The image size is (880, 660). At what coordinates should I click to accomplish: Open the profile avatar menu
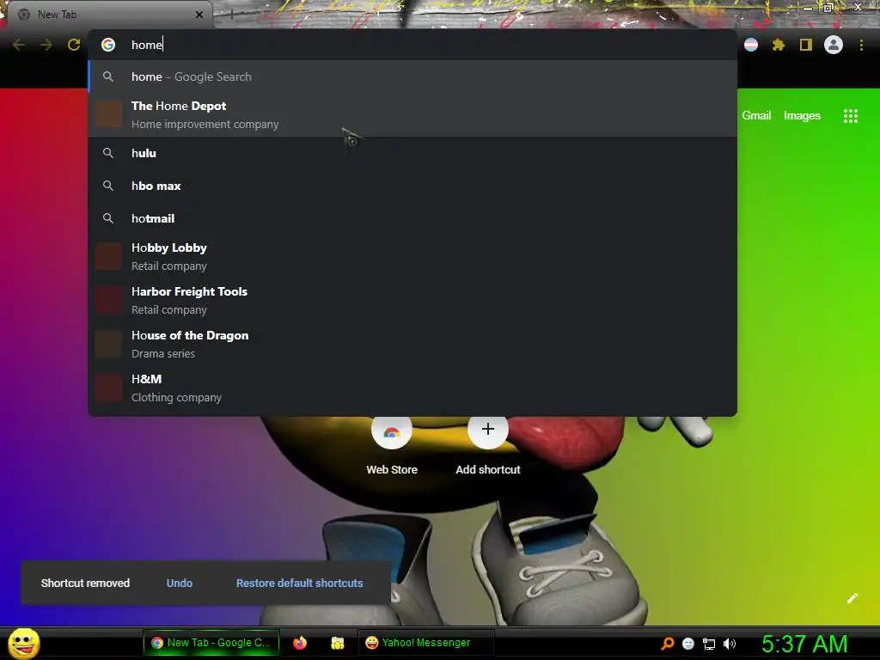pyautogui.click(x=834, y=45)
